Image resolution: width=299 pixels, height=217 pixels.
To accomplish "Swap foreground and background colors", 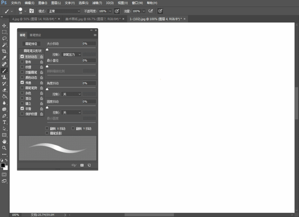I will [6, 160].
